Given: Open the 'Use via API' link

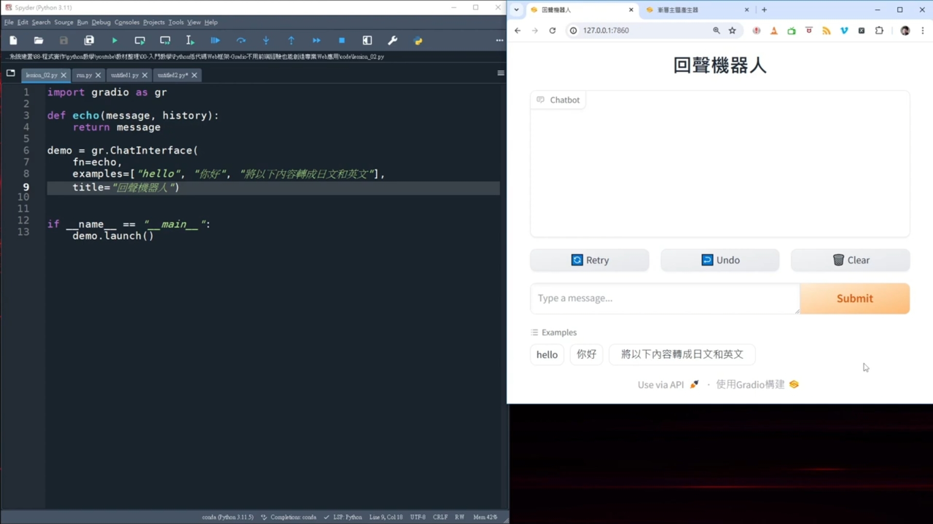Looking at the screenshot, I should tap(668, 385).
